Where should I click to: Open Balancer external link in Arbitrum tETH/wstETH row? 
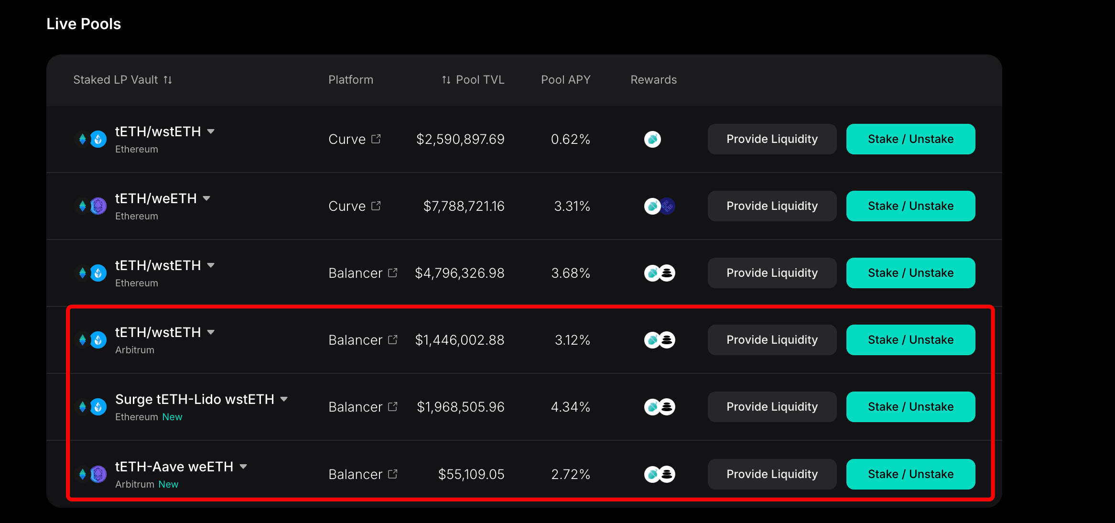(x=393, y=339)
